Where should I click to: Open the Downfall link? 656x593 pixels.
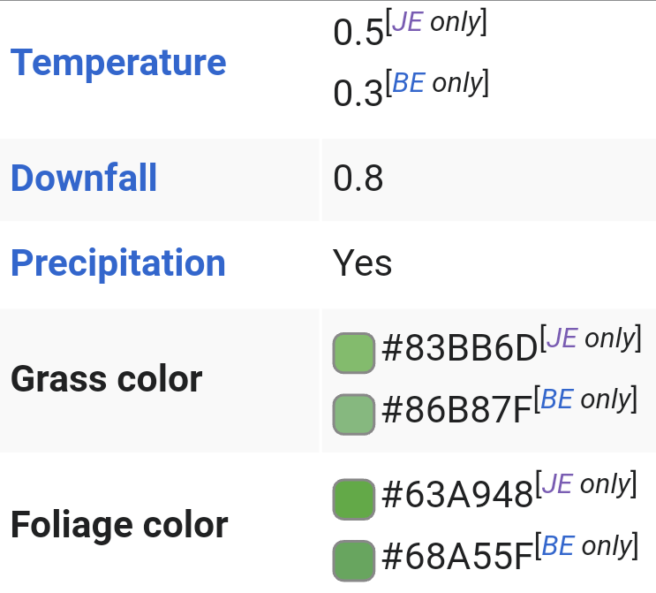tap(84, 179)
